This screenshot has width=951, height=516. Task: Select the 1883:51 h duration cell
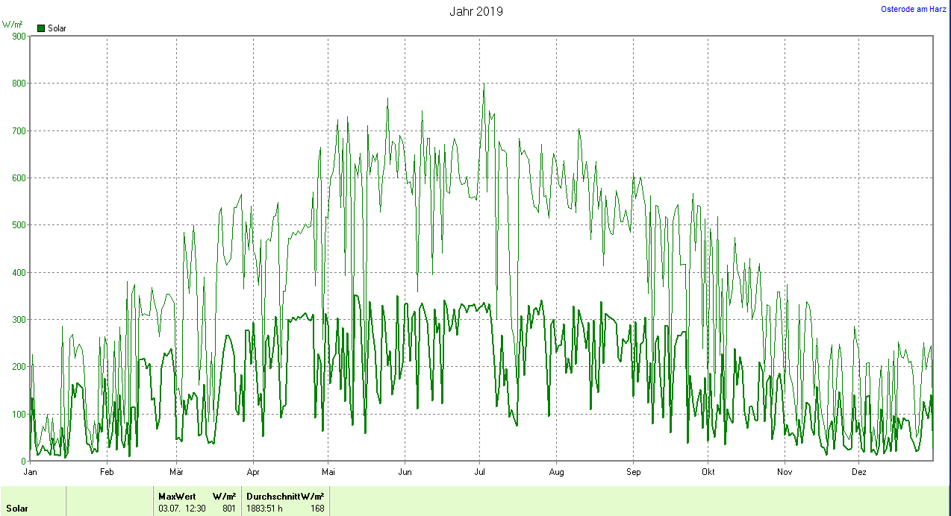pyautogui.click(x=266, y=509)
